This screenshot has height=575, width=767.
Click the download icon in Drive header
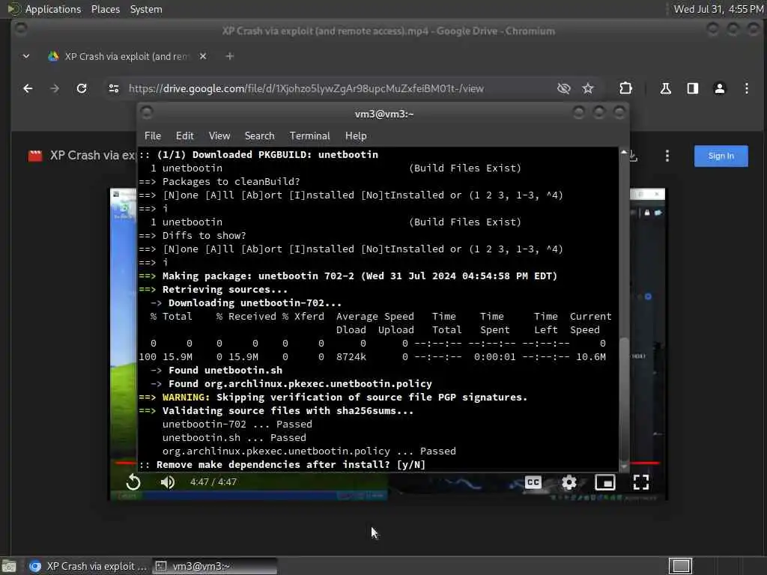pyautogui.click(x=632, y=156)
